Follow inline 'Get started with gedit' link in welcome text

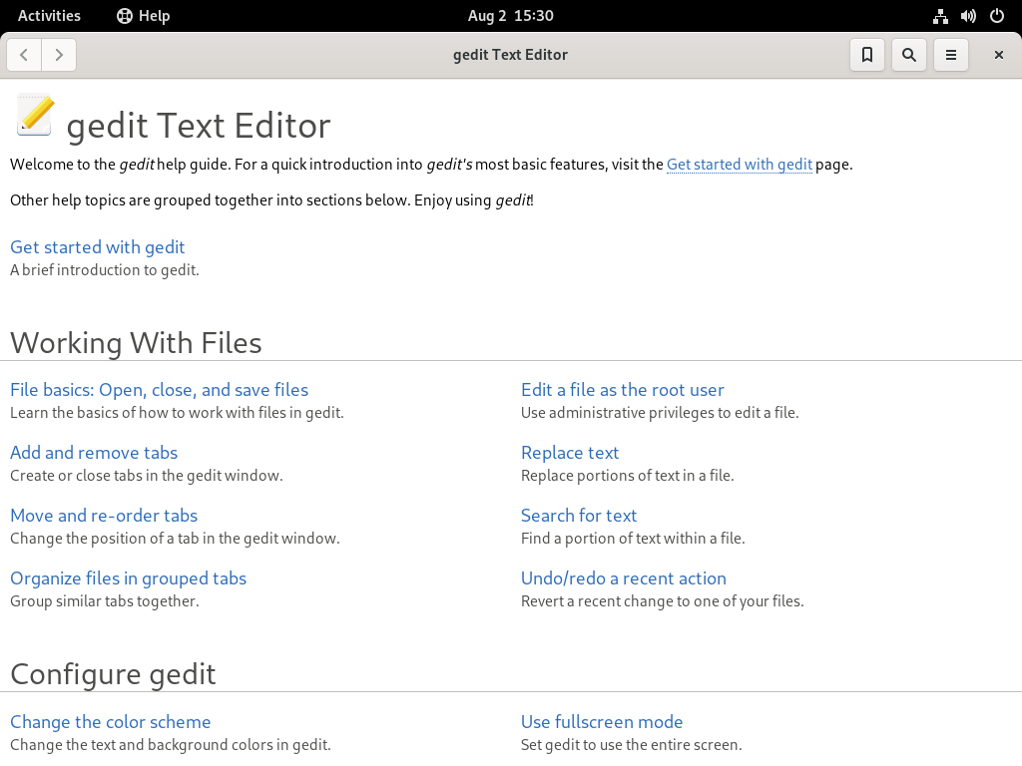[740, 165]
